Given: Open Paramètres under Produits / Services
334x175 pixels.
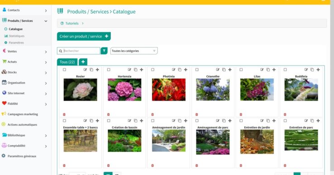Looking at the screenshot, I should tap(16, 43).
